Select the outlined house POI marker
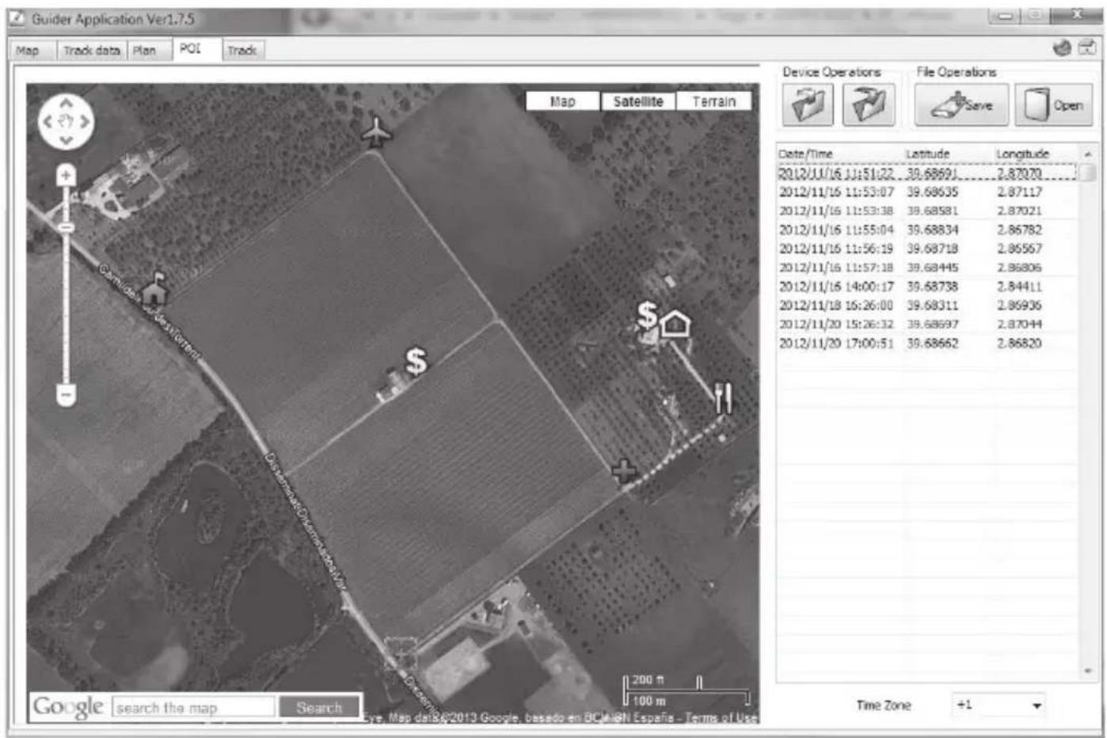 click(x=675, y=323)
